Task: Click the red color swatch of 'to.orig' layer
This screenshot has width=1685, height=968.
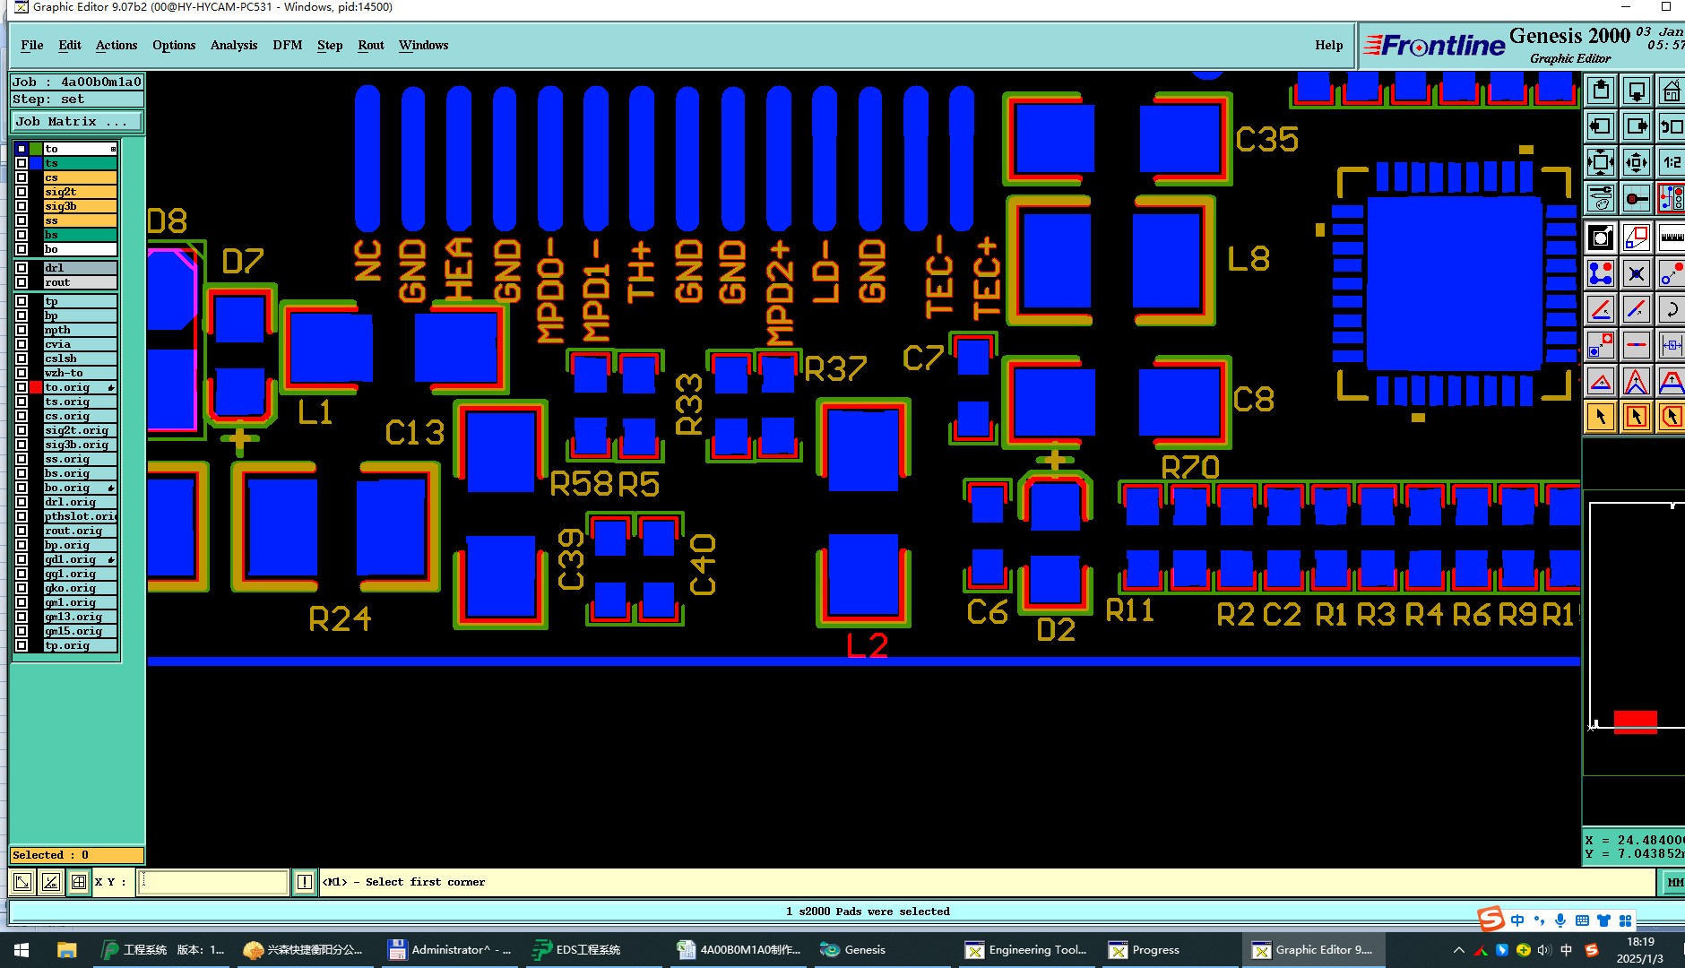Action: [x=36, y=387]
